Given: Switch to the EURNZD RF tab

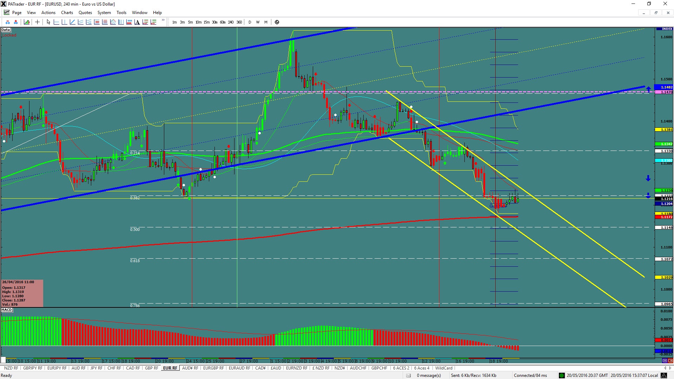Looking at the screenshot, I should 297,368.
